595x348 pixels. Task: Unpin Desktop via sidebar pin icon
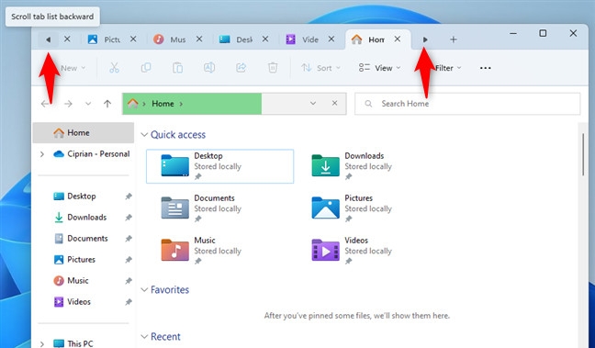tap(129, 196)
